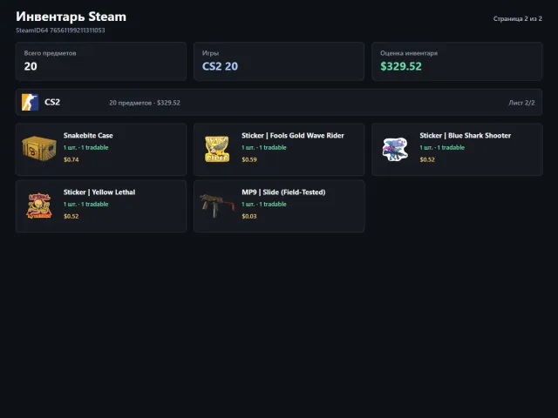Click the Страница 2 из 2 page indicator
Screen dimensions: 558x418
(517, 18)
